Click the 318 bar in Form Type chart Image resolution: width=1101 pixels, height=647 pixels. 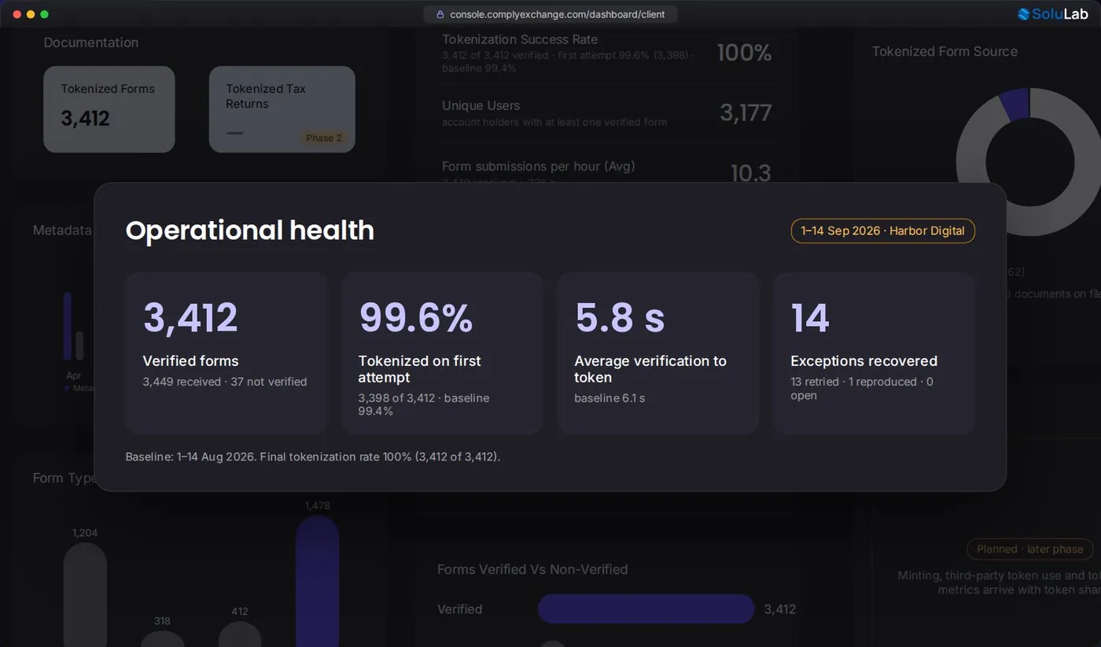[x=162, y=639]
